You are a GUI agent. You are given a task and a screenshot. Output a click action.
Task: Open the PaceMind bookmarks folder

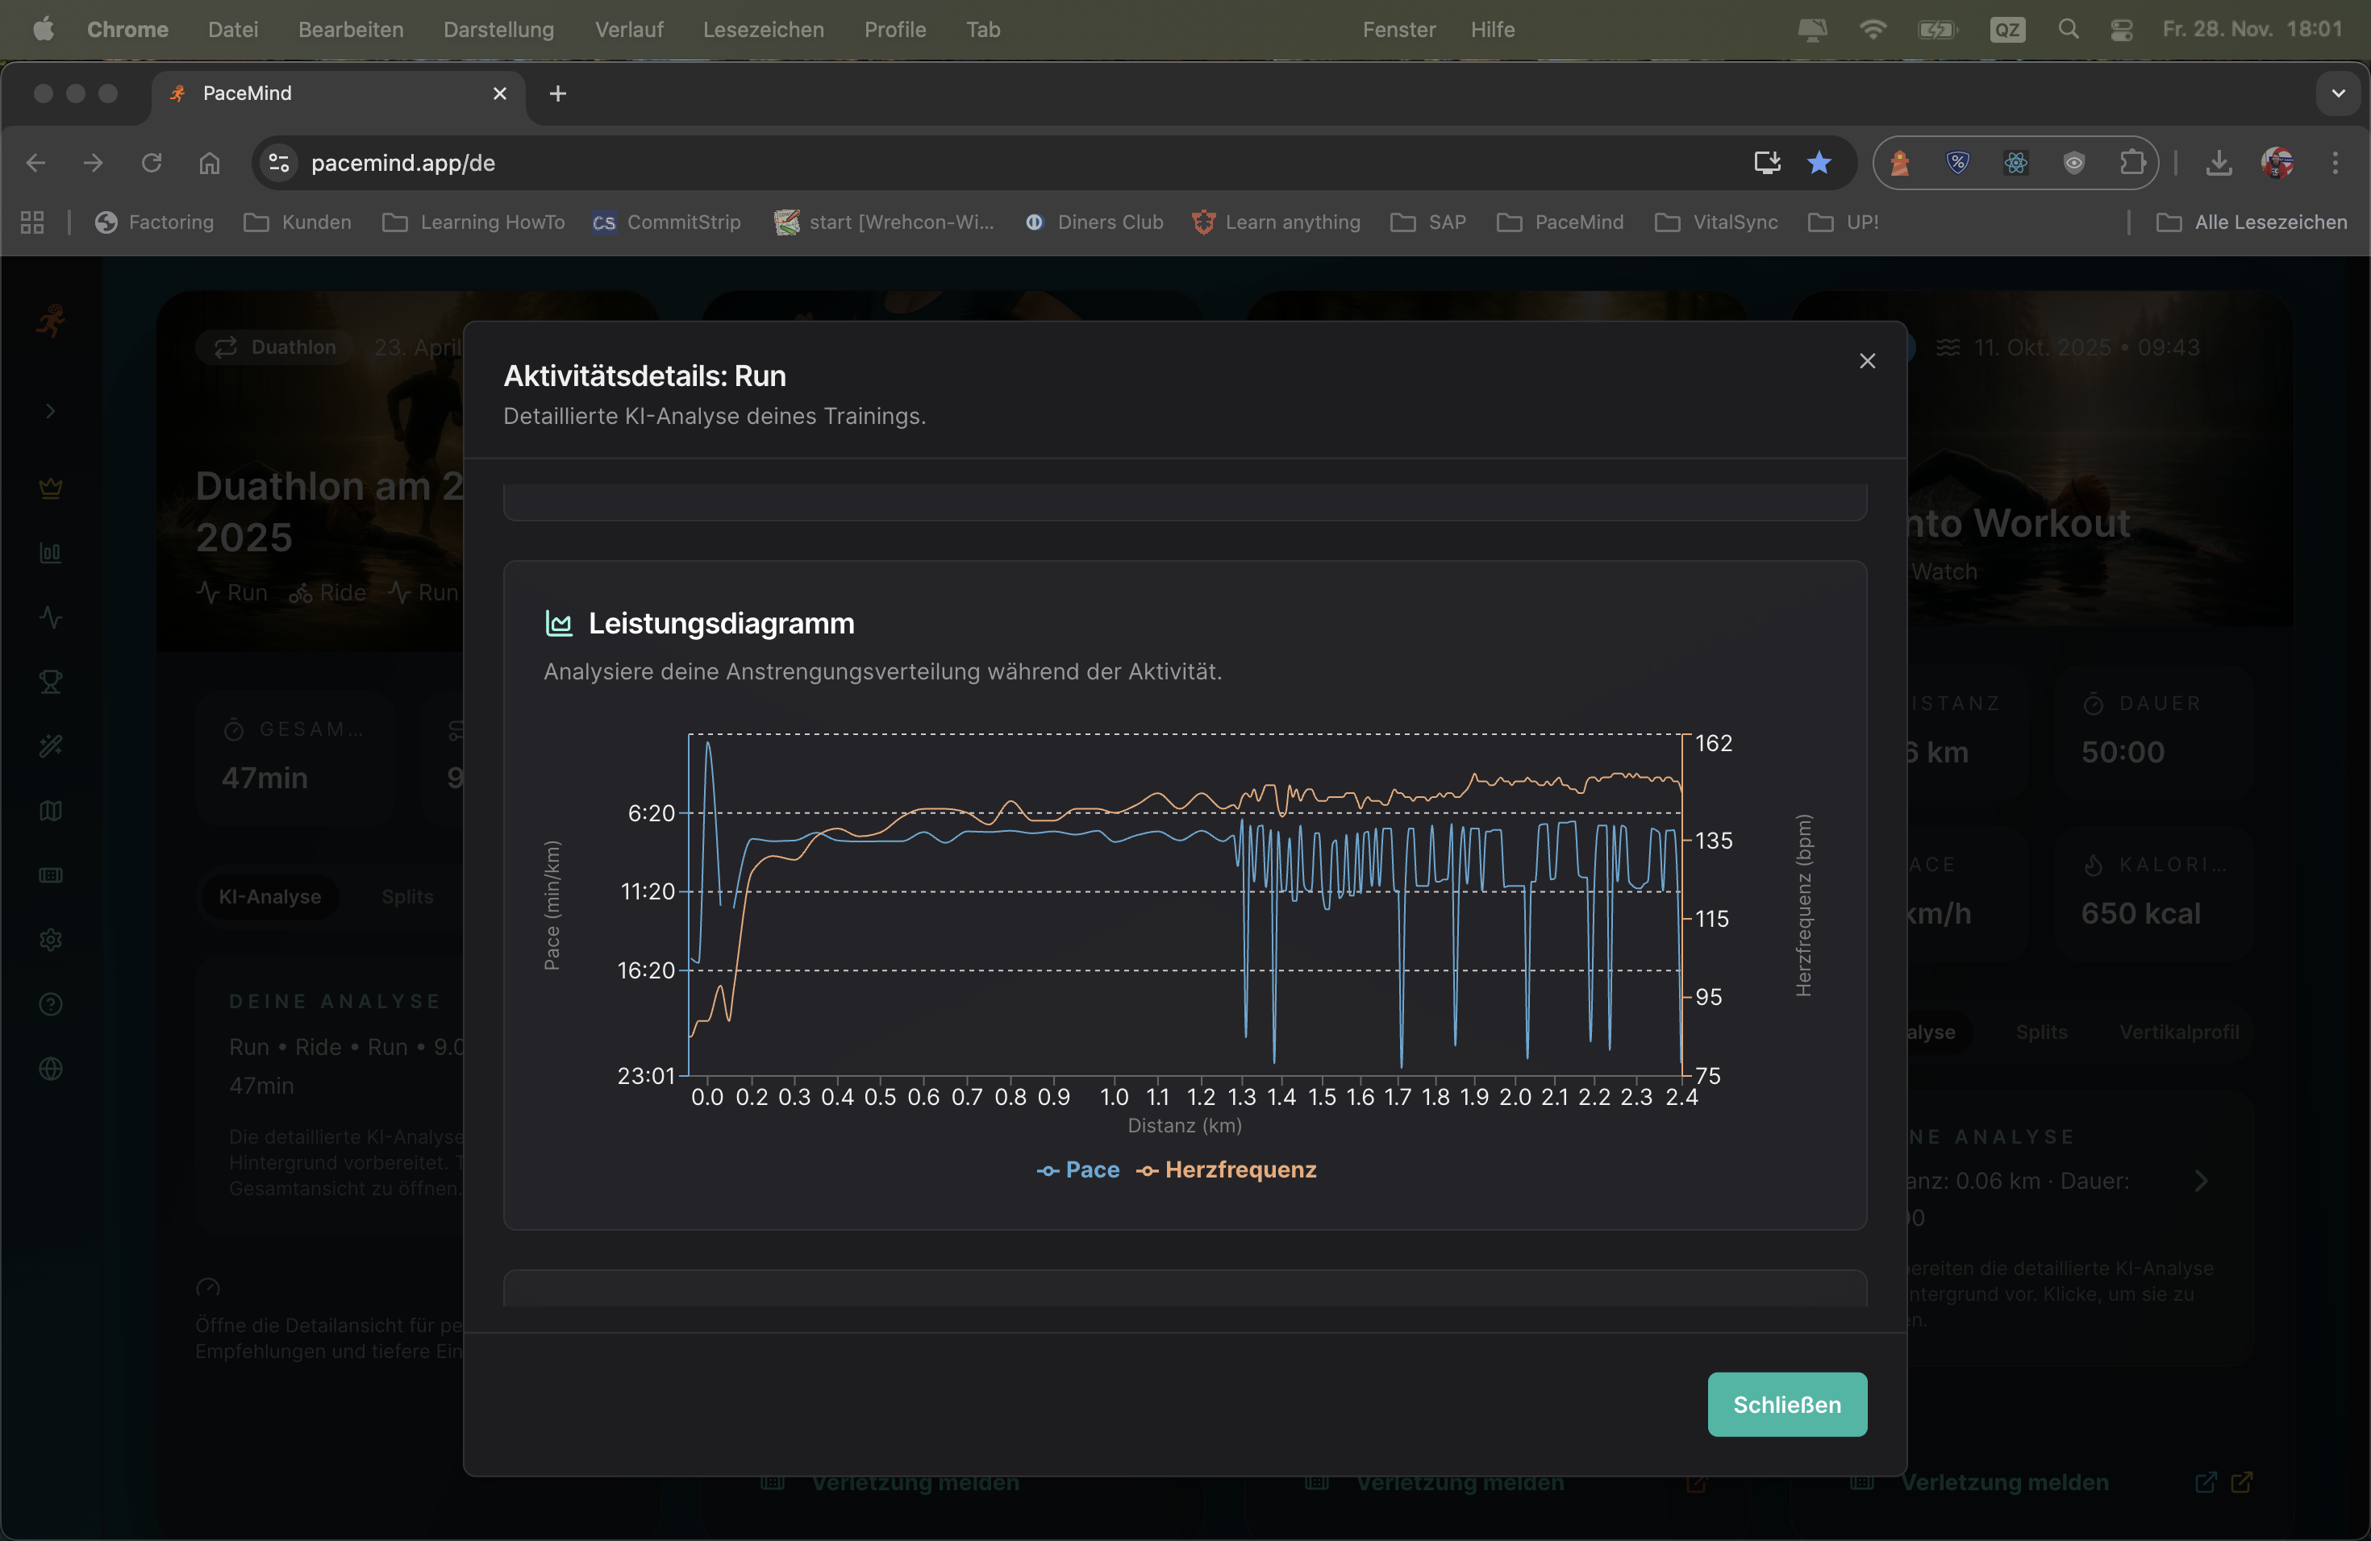[x=1560, y=222]
